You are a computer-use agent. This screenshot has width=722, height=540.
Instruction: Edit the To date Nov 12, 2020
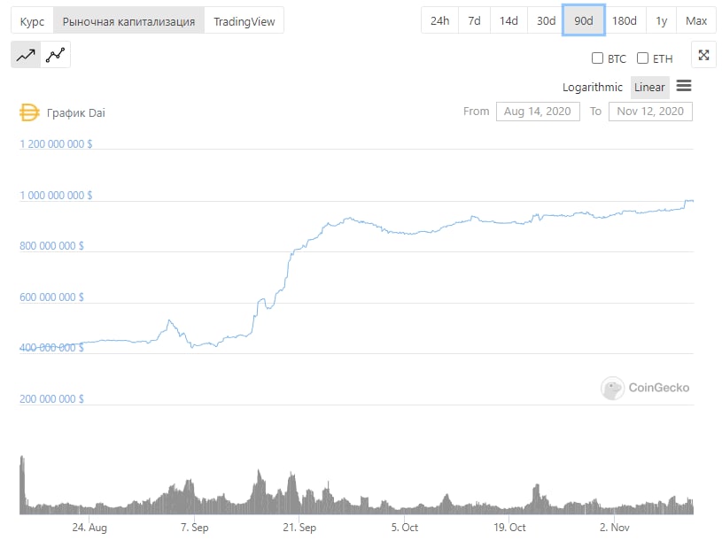[x=650, y=112]
